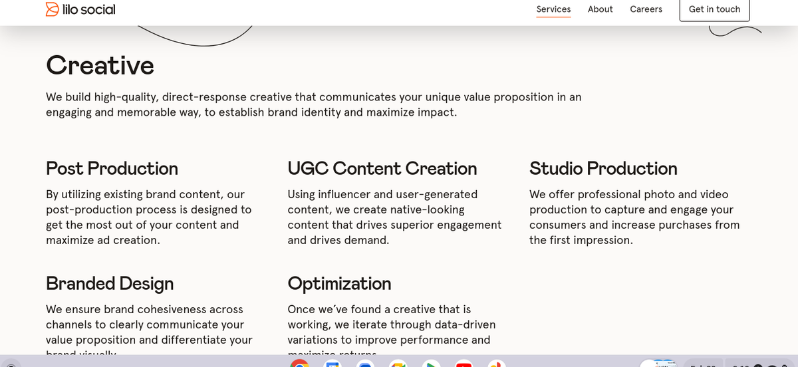Open YouTube from the shelf
The image size is (798, 367).
464,364
